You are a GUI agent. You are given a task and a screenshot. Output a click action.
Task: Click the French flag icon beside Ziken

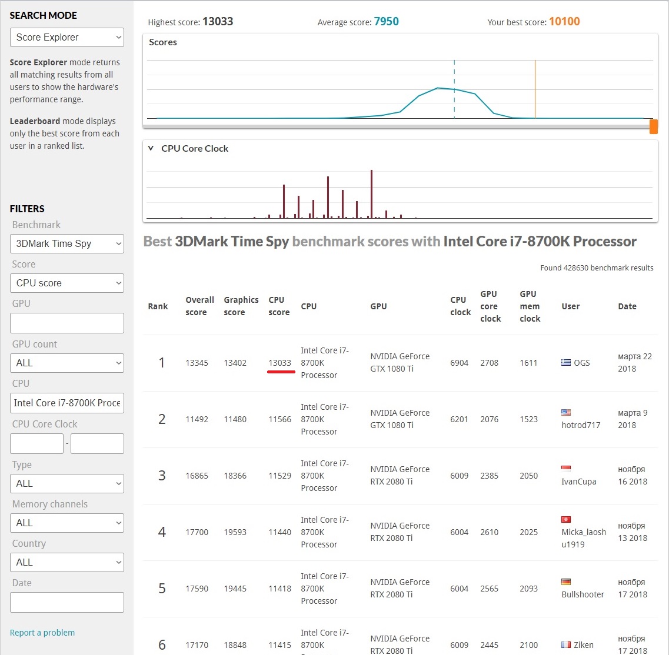tap(566, 645)
